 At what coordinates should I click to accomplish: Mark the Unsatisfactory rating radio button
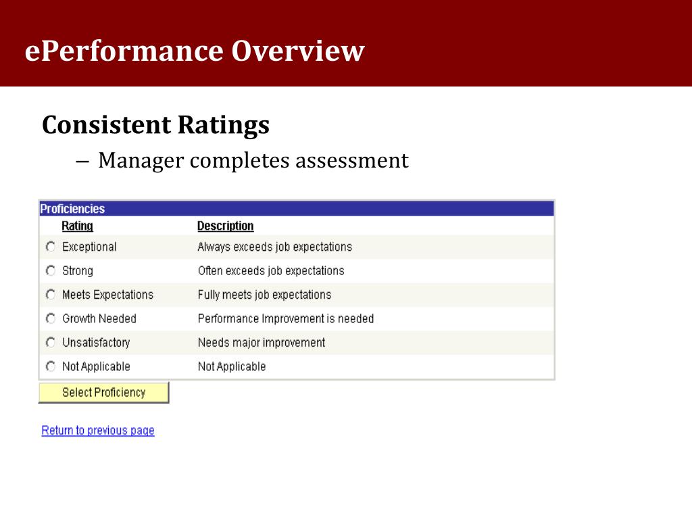point(51,343)
